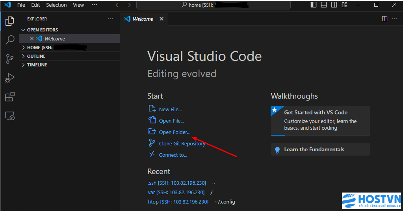Minimize the VS Code window
This screenshot has width=403, height=211.
[x=358, y=5]
